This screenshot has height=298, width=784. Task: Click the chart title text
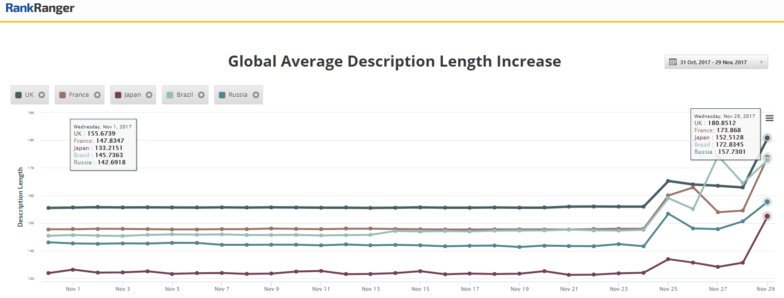[x=394, y=61]
